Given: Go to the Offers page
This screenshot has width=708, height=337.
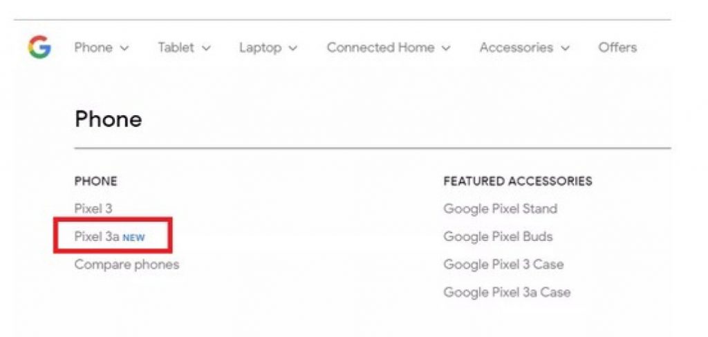Looking at the screenshot, I should 617,48.
